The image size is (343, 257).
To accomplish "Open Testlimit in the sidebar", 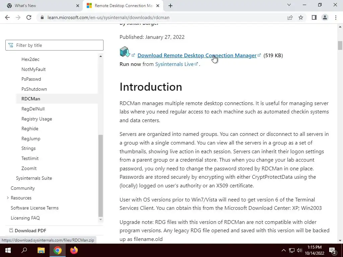I will [x=30, y=158].
